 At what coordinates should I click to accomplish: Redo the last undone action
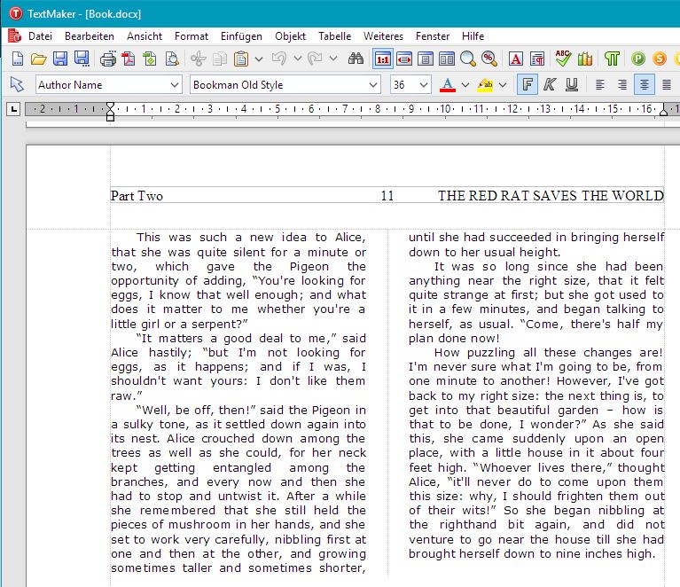point(315,59)
